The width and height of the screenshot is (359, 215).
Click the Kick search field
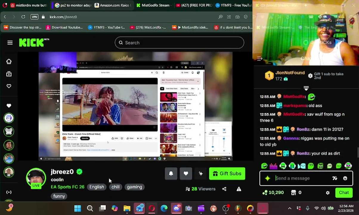[179, 43]
